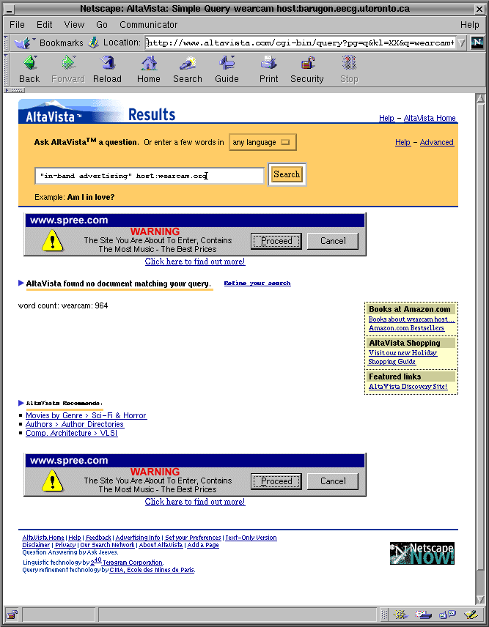Collapse the navigation toolbar handle
The height and width of the screenshot is (627, 489).
pyautogui.click(x=6, y=70)
